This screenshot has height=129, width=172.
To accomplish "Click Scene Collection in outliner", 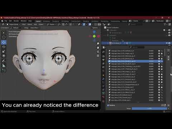I will (113, 28).
